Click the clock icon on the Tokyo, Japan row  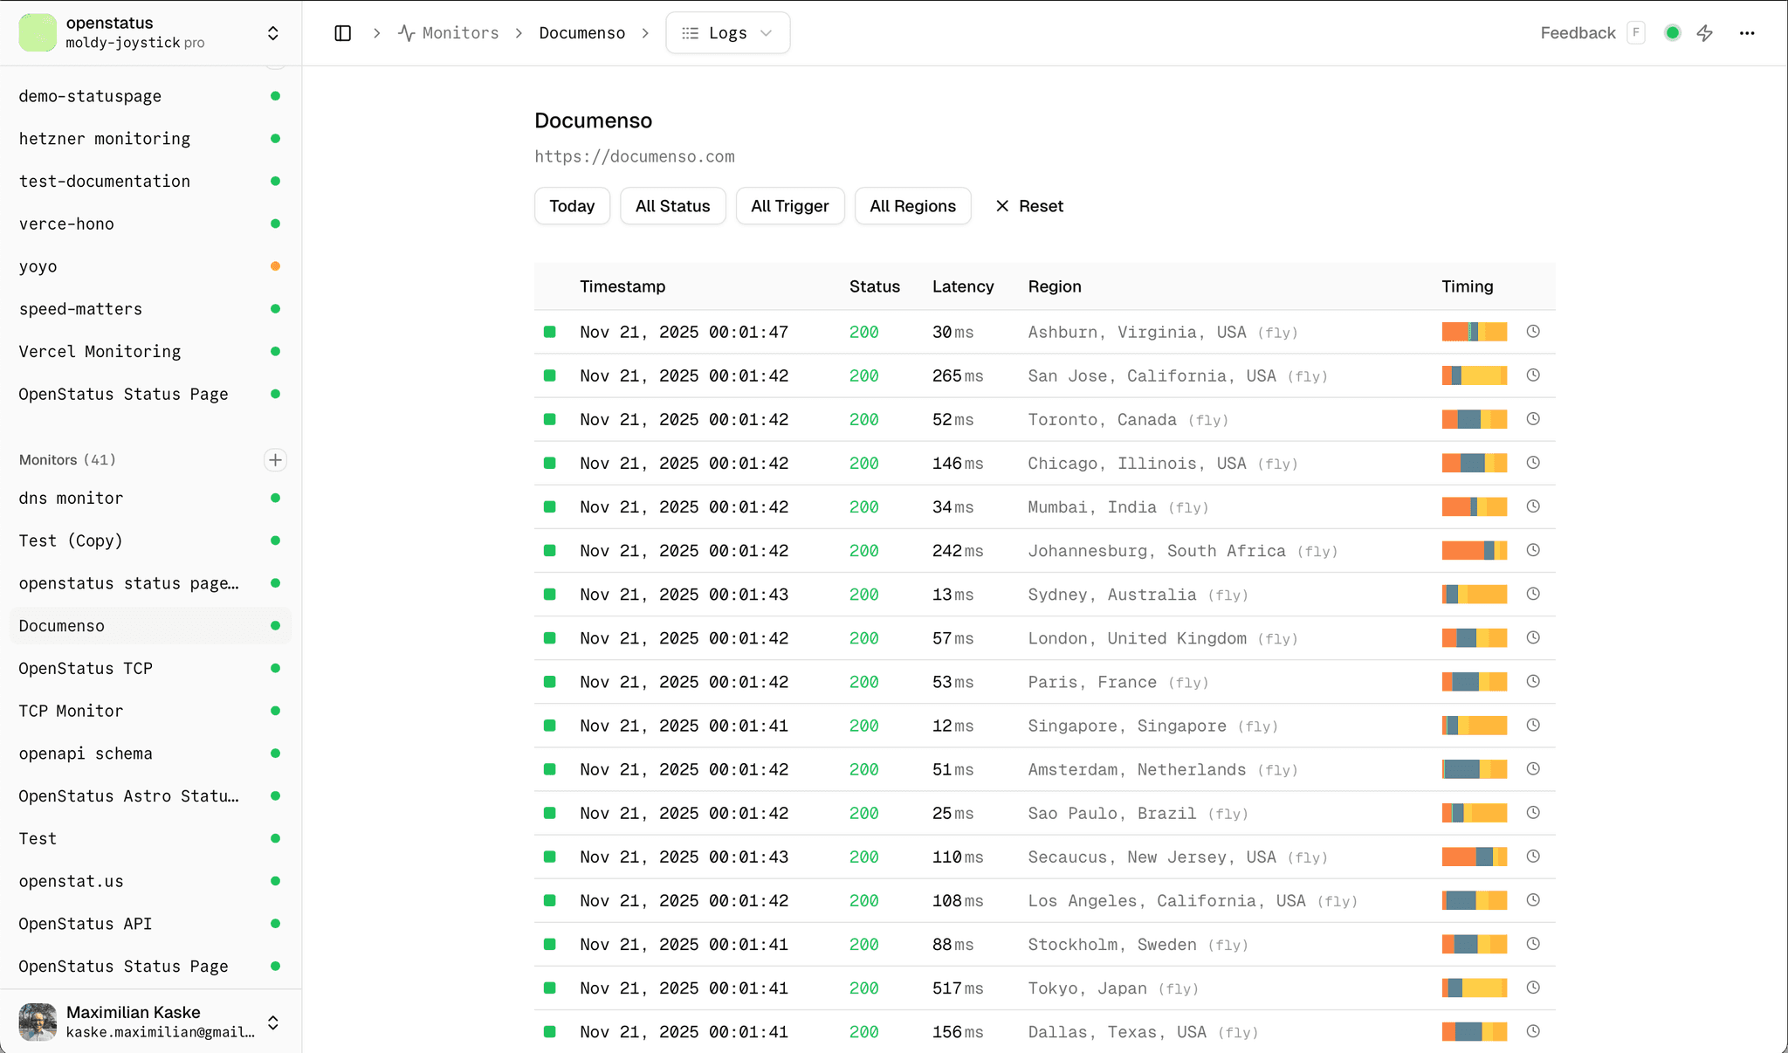point(1534,988)
